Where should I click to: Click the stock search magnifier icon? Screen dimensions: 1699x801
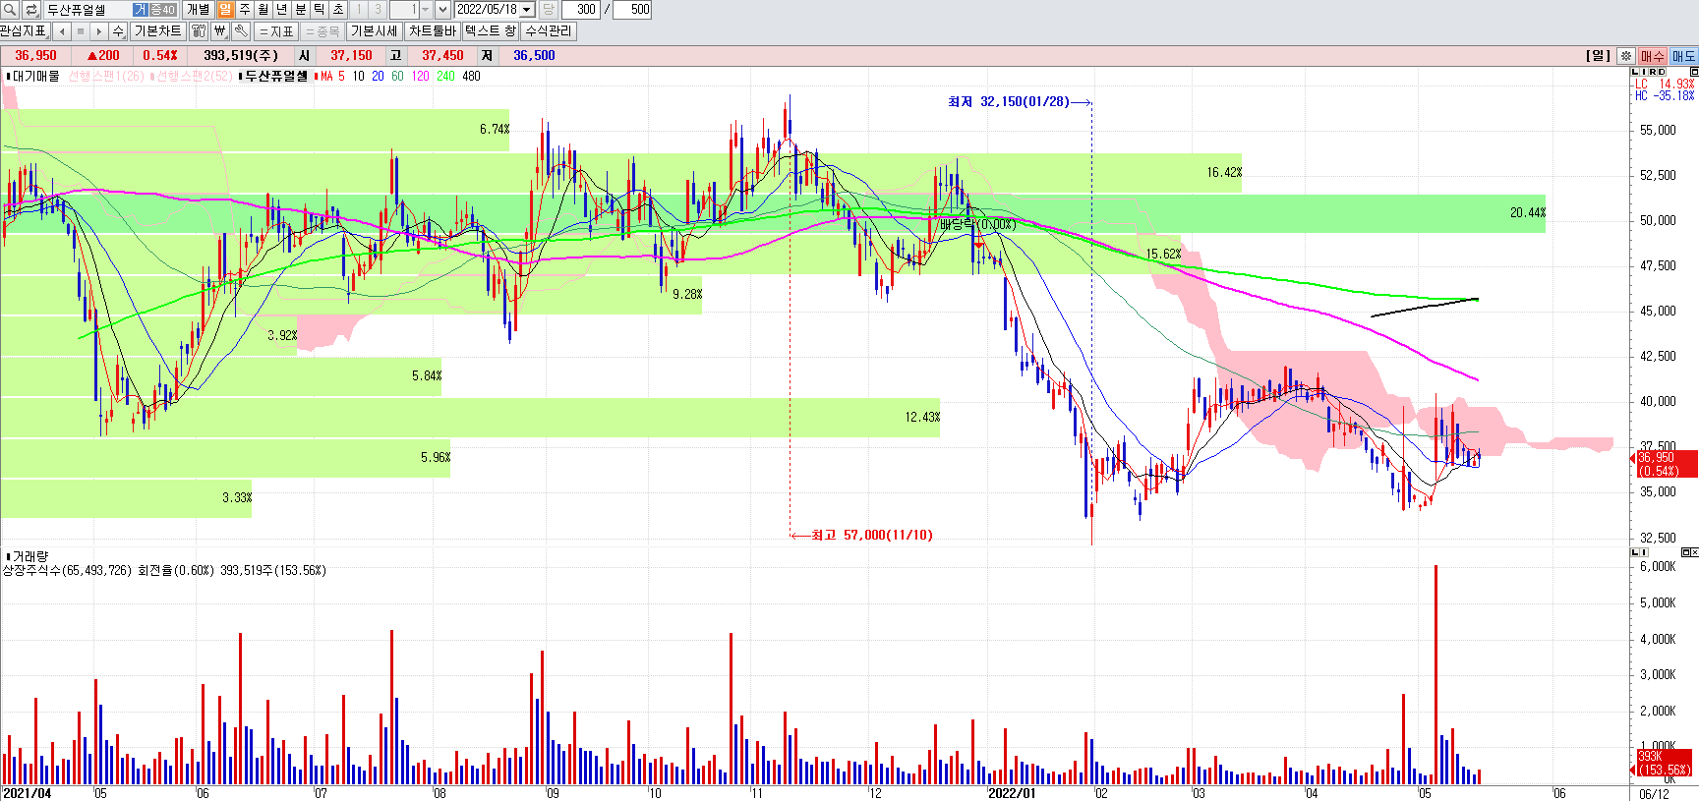point(10,10)
